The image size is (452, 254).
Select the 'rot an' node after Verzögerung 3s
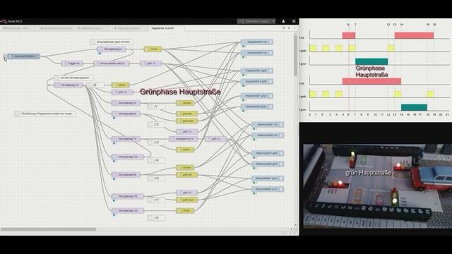point(153,49)
